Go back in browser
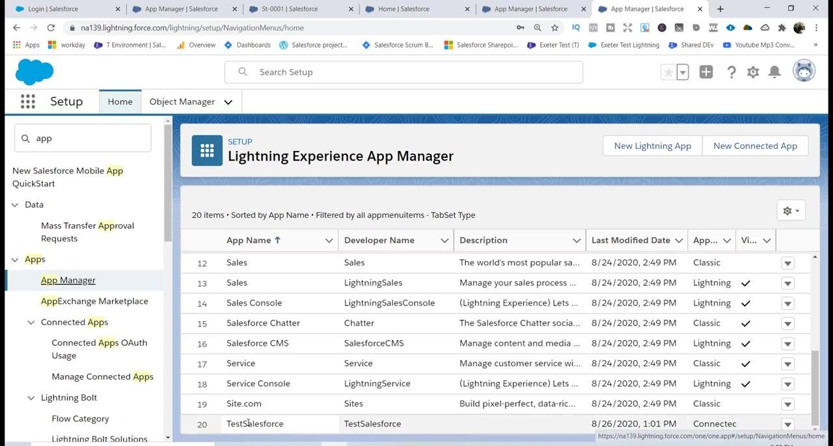This screenshot has width=833, height=446. click(16, 28)
